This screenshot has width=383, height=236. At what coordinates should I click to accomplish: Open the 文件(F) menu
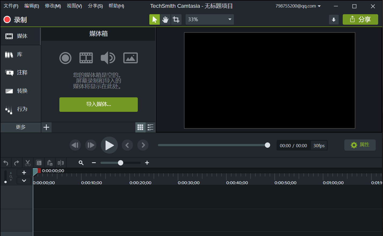pyautogui.click(x=11, y=6)
